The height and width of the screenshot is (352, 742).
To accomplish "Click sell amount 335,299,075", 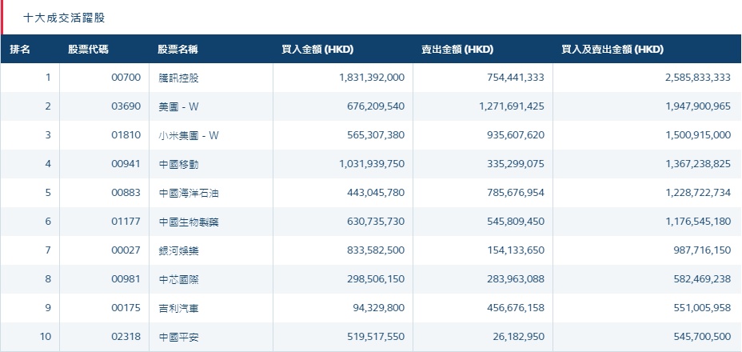I will [x=516, y=164].
